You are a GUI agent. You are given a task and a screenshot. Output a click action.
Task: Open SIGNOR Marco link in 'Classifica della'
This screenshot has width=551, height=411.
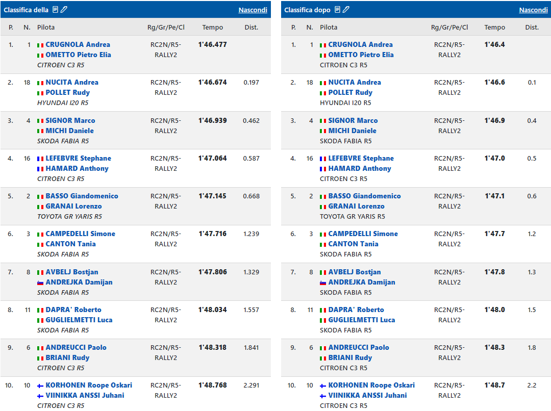click(x=70, y=120)
